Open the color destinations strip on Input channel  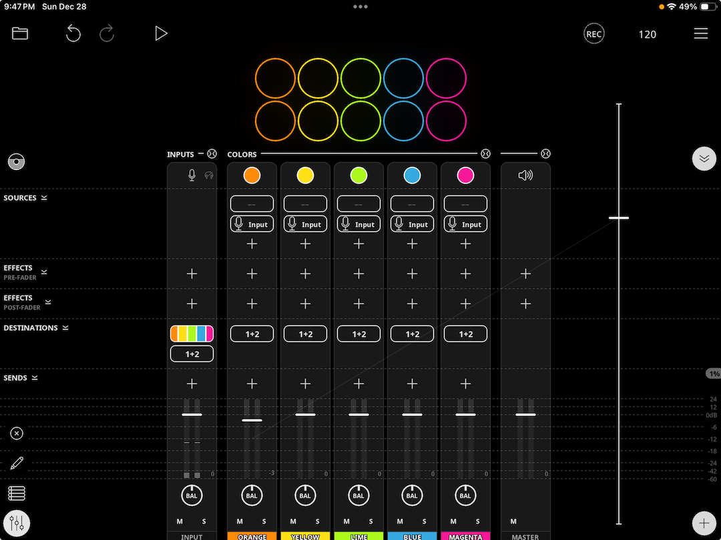[x=192, y=333]
